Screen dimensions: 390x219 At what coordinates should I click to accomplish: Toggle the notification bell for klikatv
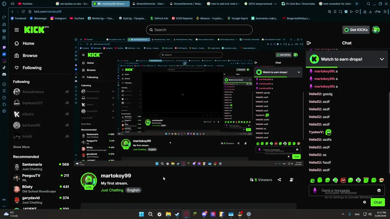pyautogui.click(x=67, y=114)
